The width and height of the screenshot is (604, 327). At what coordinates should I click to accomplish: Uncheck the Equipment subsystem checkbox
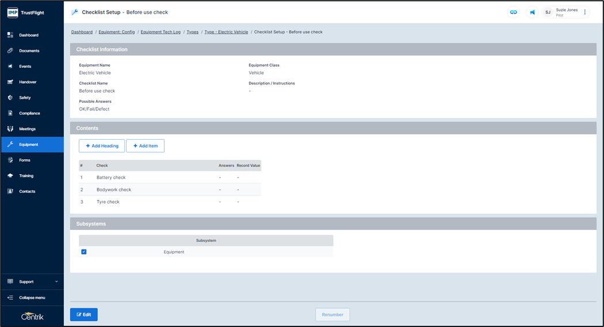(84, 252)
